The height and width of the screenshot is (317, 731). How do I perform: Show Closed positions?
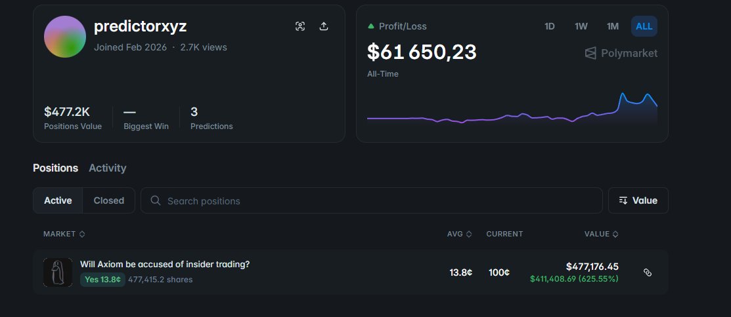coord(108,200)
